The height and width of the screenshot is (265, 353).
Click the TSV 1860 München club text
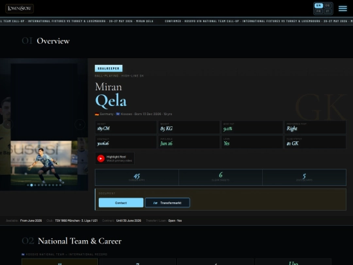(76, 221)
